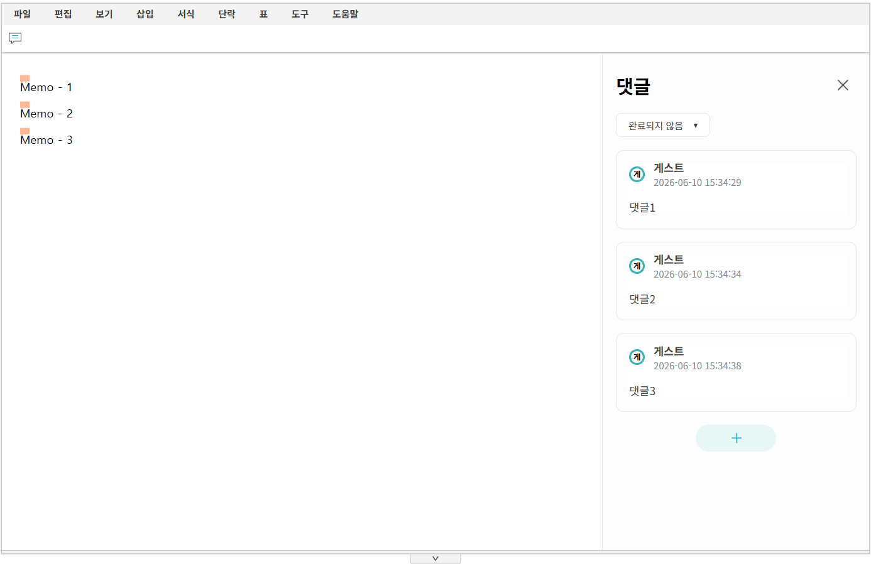Open the 도움말 menu
The image size is (871, 564).
click(346, 14)
